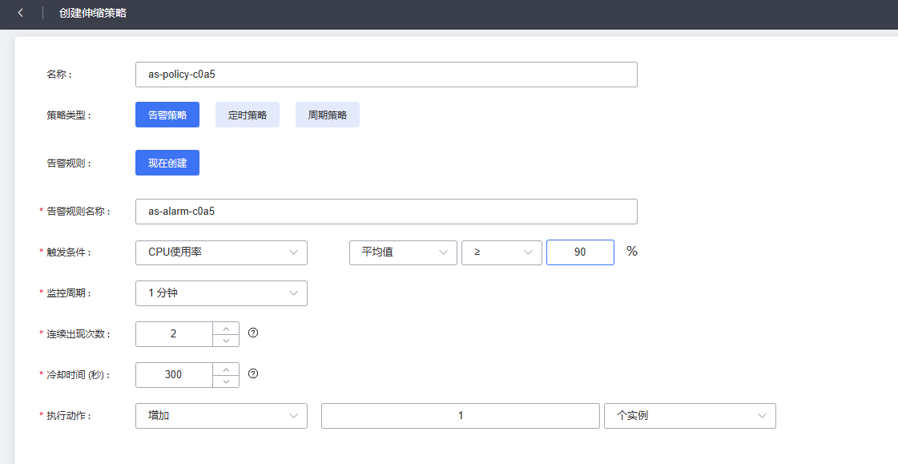Select 定时策略 policy type
This screenshot has width=898, height=464.
pos(248,115)
